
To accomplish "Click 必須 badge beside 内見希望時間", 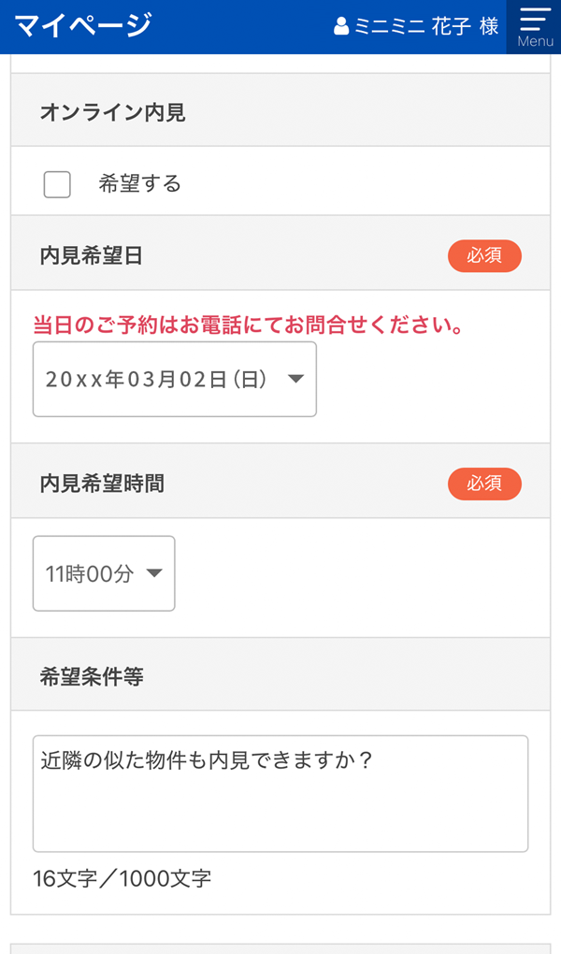I will (484, 484).
